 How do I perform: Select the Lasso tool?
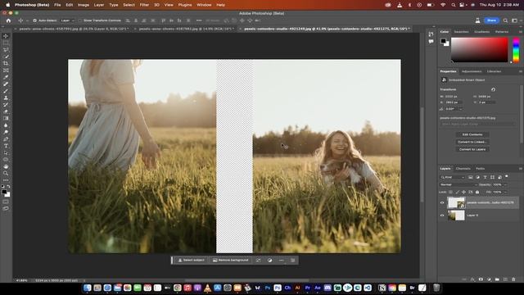pyautogui.click(x=6, y=49)
